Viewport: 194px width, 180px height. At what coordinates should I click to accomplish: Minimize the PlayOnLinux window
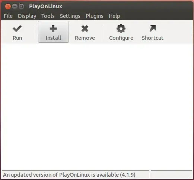[15, 6]
